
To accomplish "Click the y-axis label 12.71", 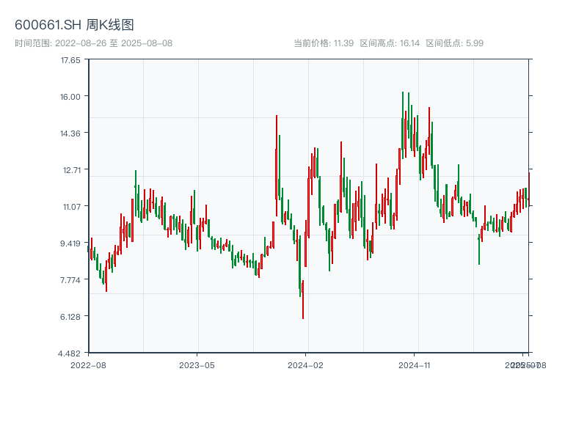I will pyautogui.click(x=71, y=170).
